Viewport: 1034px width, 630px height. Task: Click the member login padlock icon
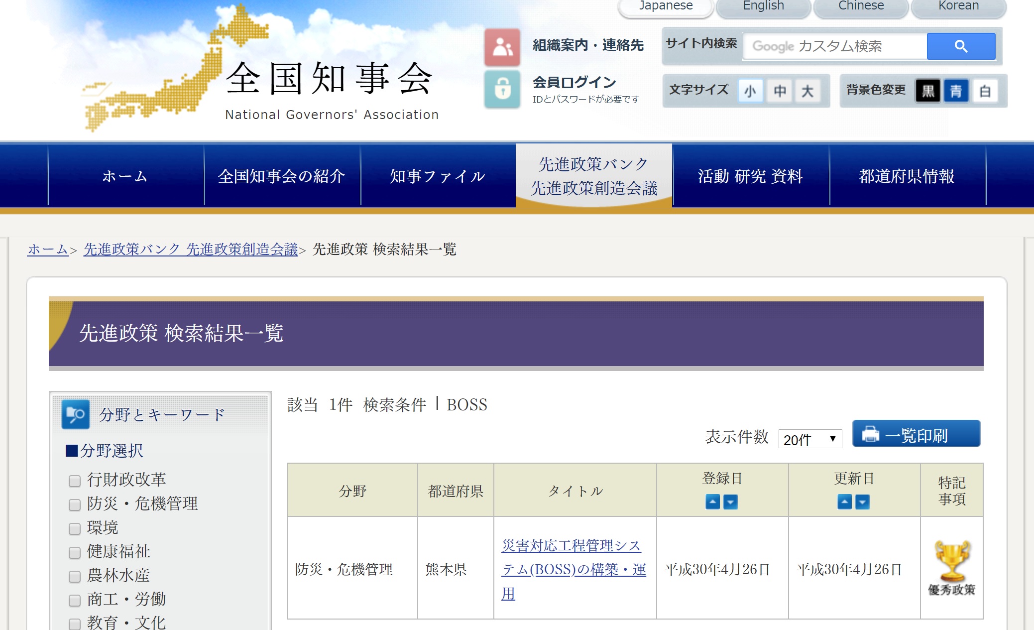pos(502,89)
